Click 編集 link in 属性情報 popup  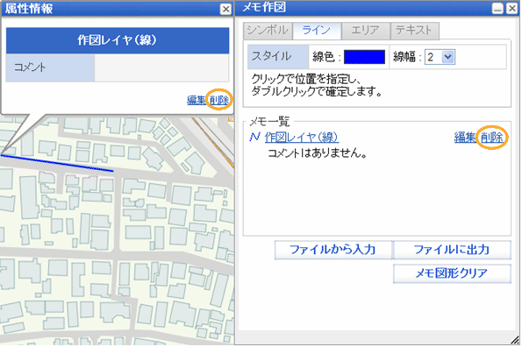[x=197, y=100]
